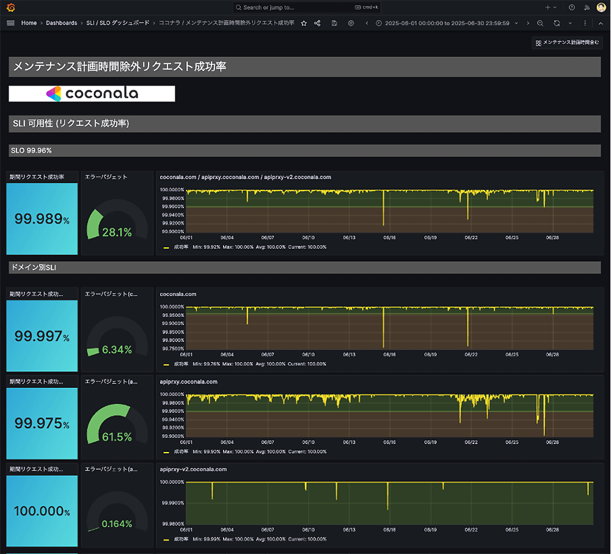This screenshot has height=554, width=611.
Task: Go to Dashboards in the breadcrumb
Action: click(x=61, y=23)
